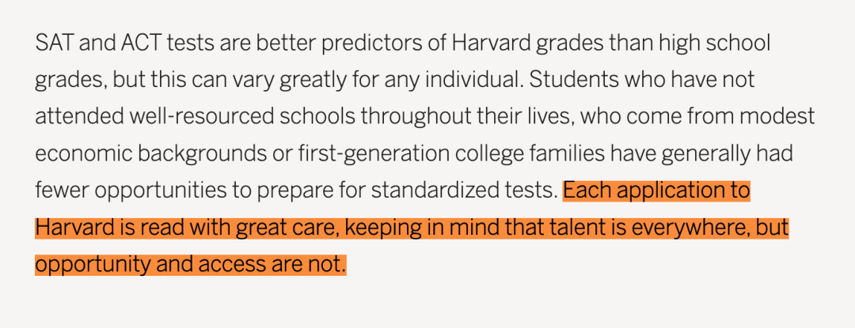This screenshot has width=855, height=328.
Task: Click the word "individual." in the text
Action: 474,80
